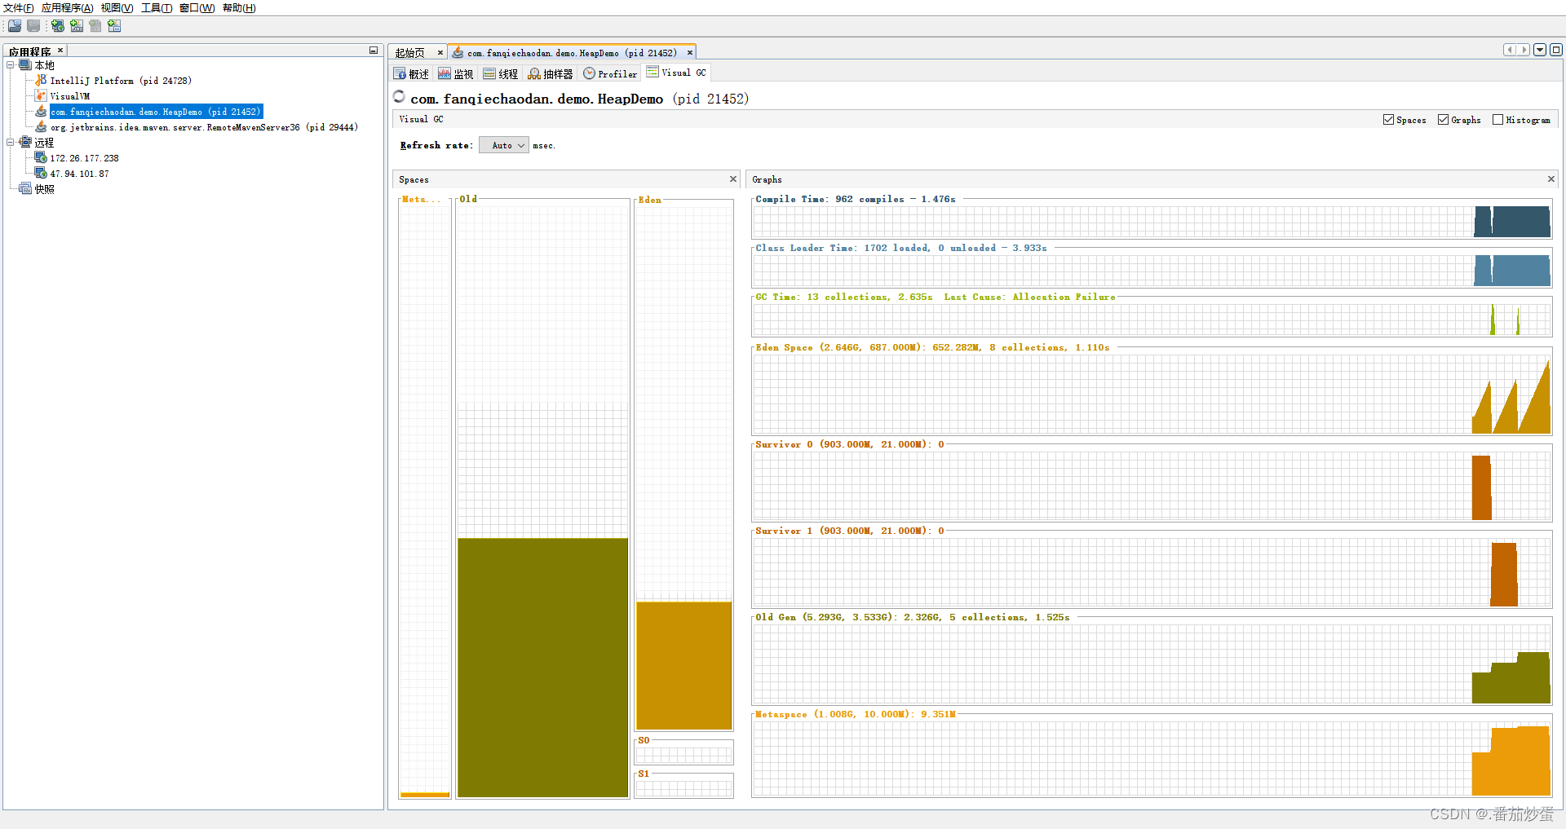Close the 应用程序 applications panel tab
Viewport: 1566px width, 829px height.
click(x=60, y=51)
